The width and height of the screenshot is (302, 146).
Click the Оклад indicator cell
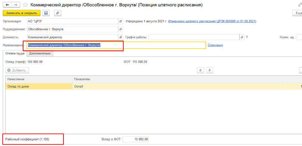click(x=179, y=86)
